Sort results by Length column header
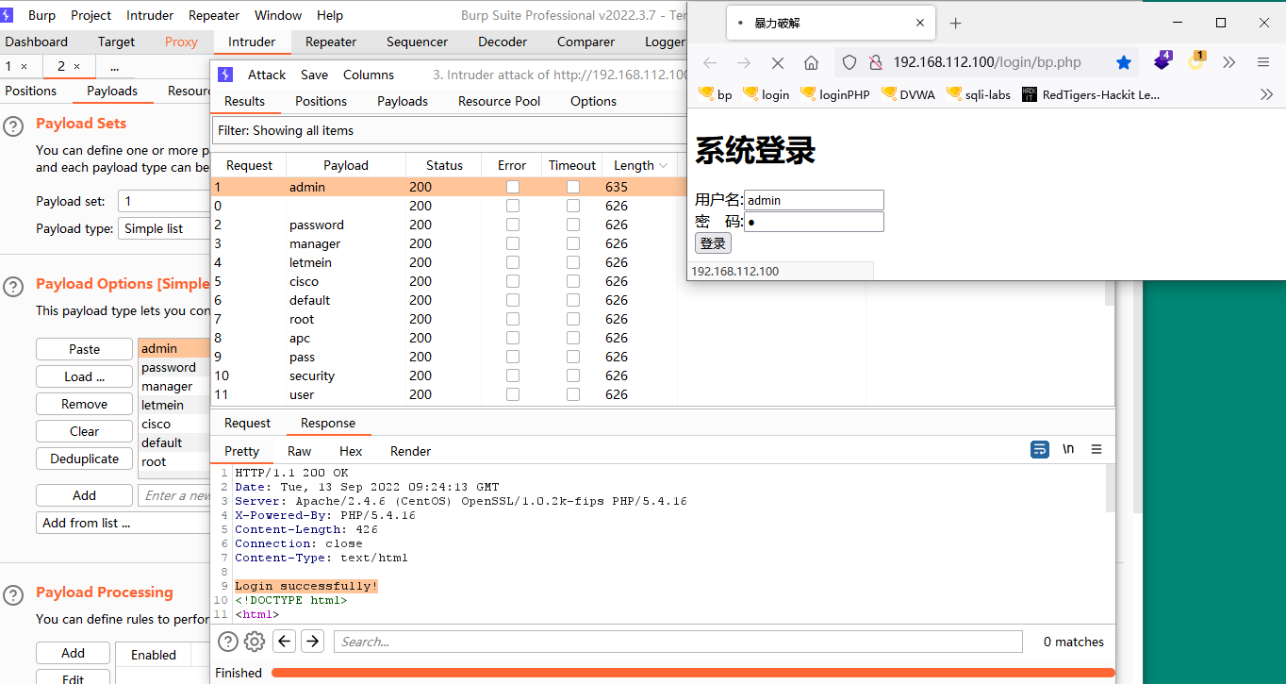 coord(635,165)
